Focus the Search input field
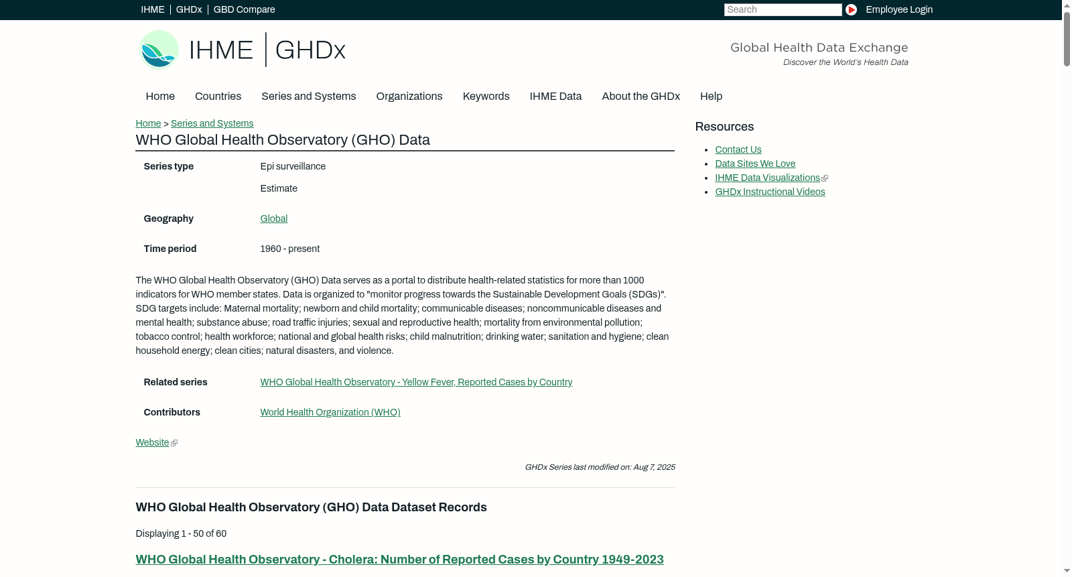 [x=783, y=9]
